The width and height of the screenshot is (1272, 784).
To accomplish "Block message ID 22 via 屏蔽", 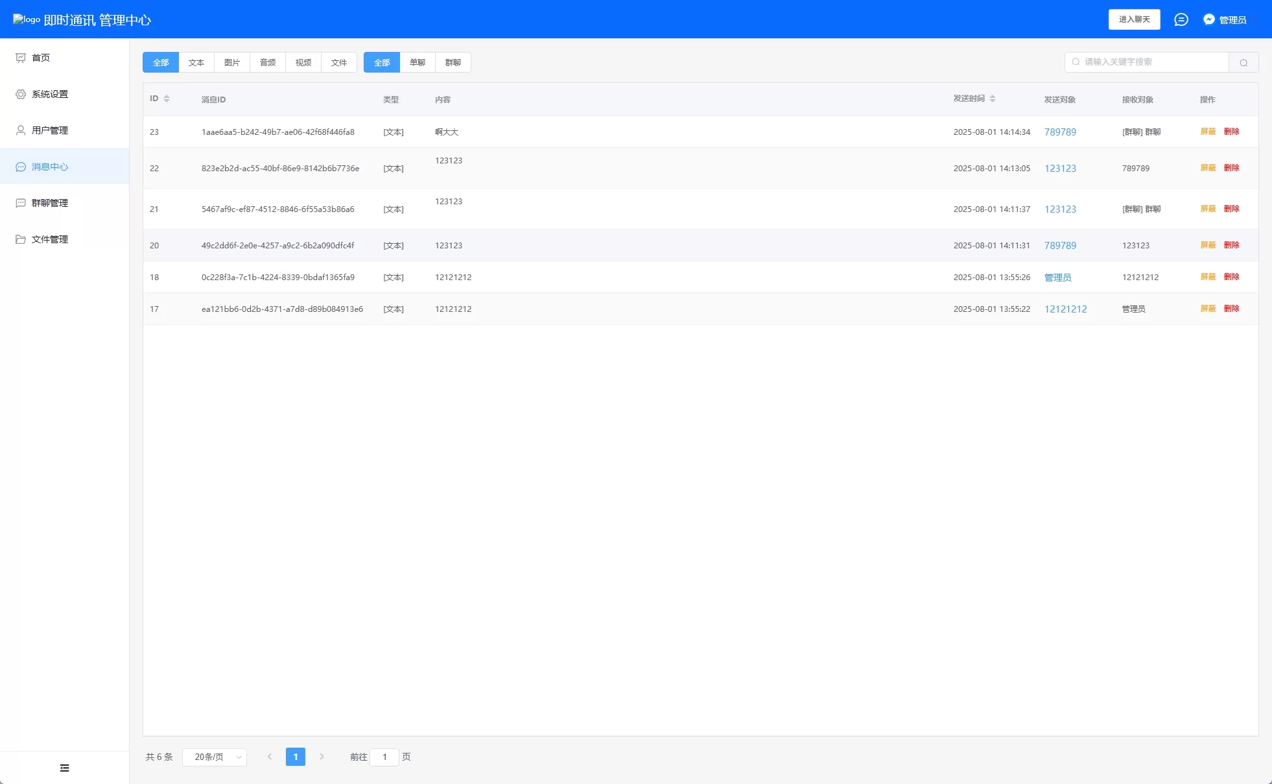I will pyautogui.click(x=1208, y=168).
